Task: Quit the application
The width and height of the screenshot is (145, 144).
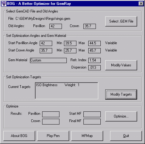Action: tap(126, 136)
